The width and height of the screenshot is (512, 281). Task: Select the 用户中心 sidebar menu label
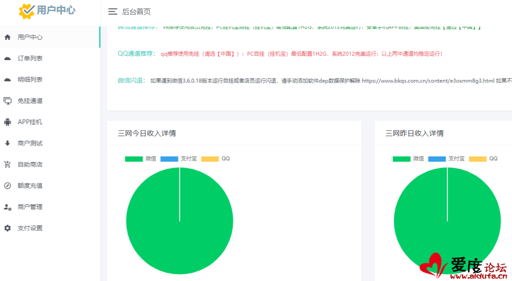30,37
